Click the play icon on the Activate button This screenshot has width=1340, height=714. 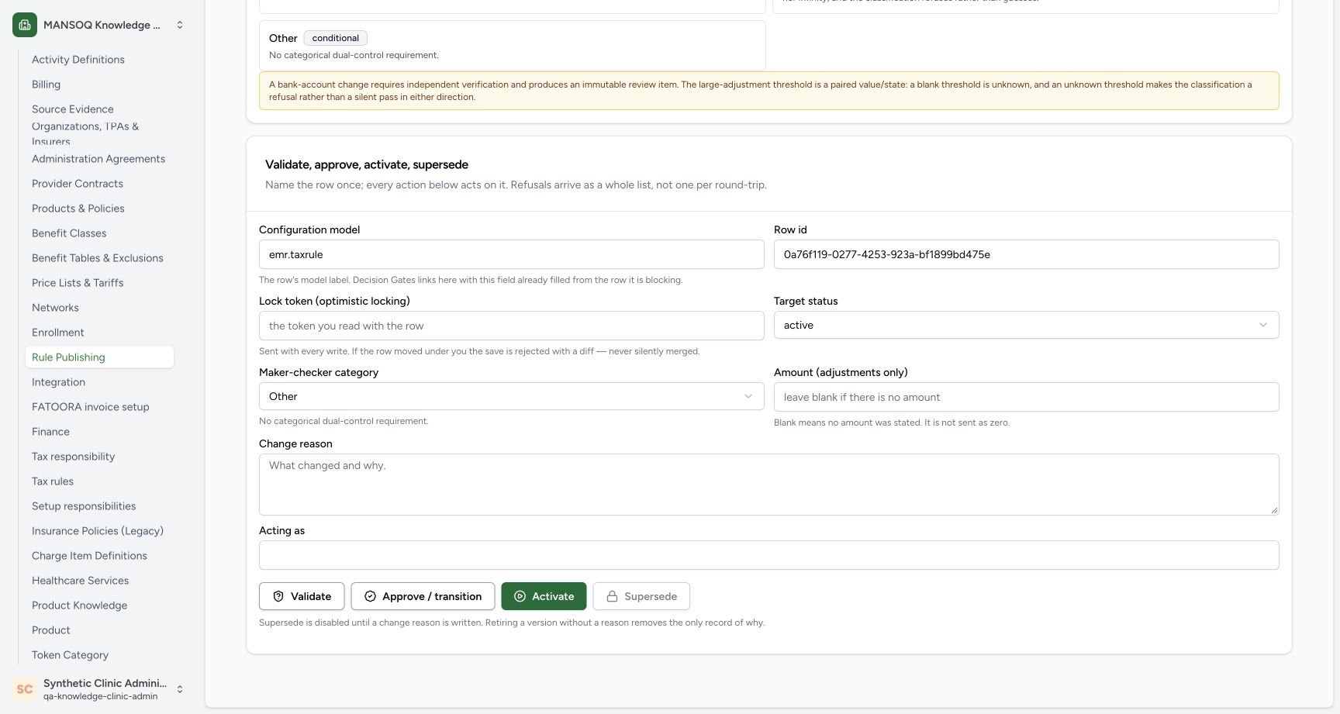[x=520, y=596]
